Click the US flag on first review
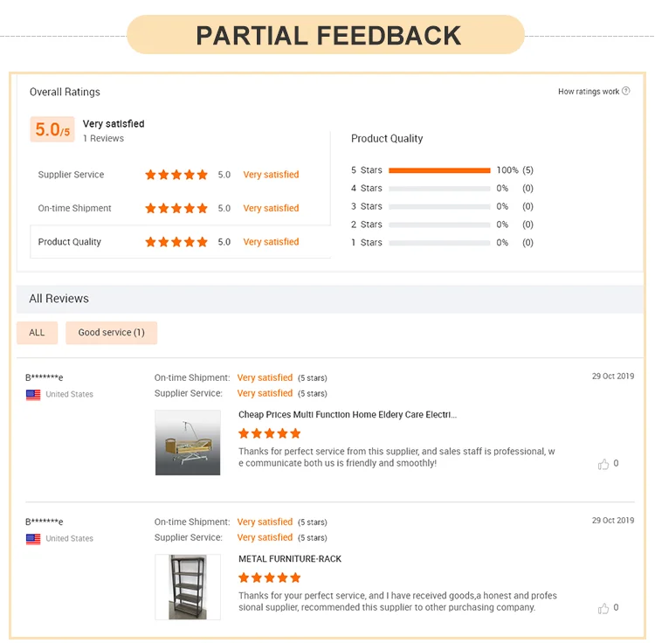The height and width of the screenshot is (643, 655). 33,395
